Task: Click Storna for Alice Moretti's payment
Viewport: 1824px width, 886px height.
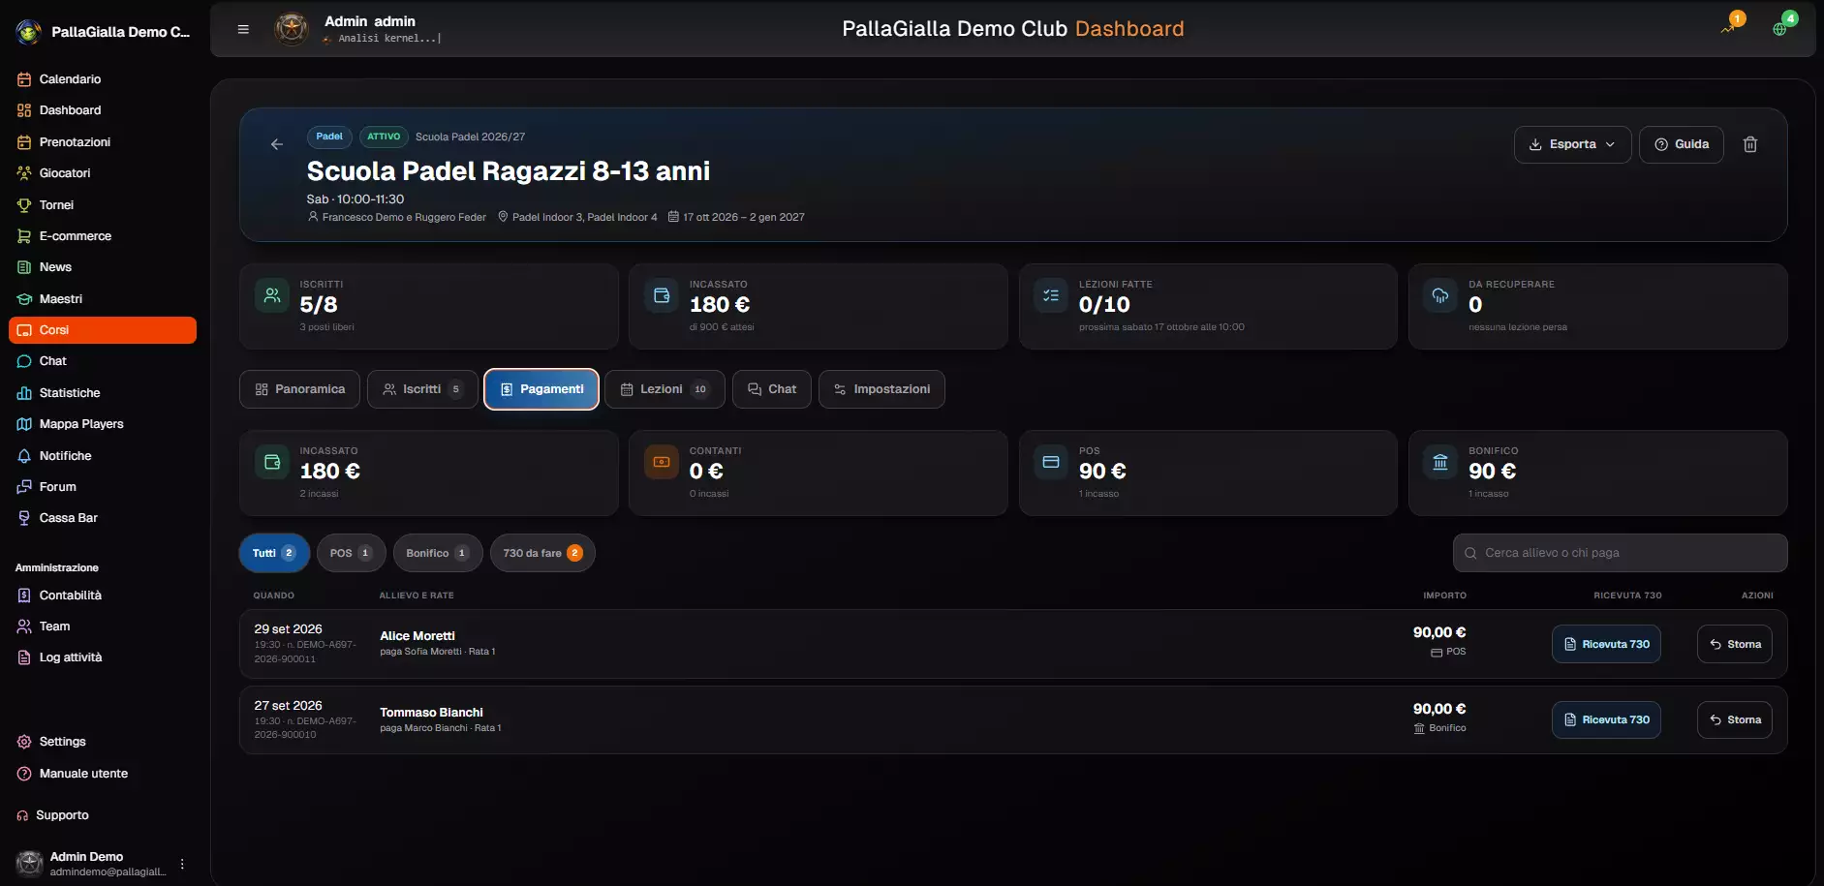Action: click(x=1734, y=644)
